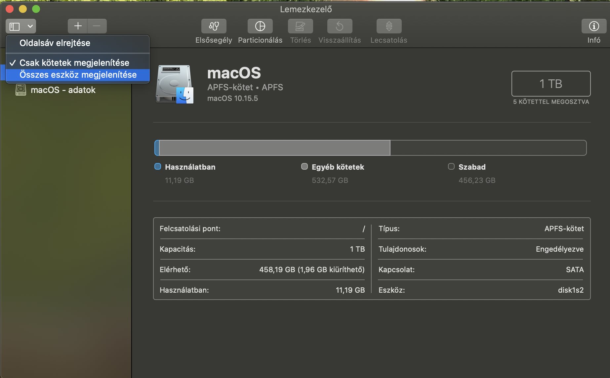Click the macOS - adatok disk icon
This screenshot has width=610, height=378.
(x=21, y=90)
